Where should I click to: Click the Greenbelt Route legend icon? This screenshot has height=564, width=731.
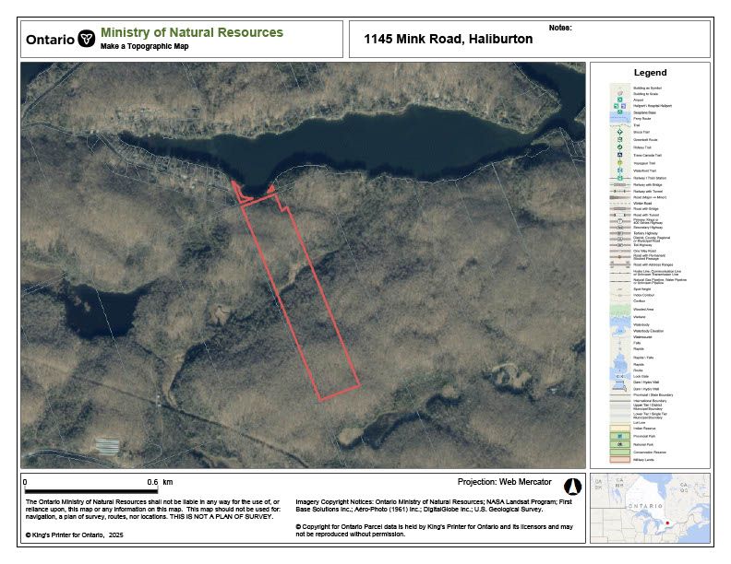point(620,139)
